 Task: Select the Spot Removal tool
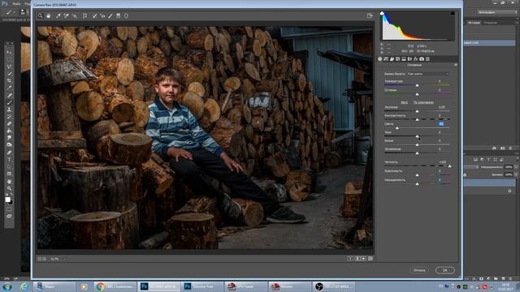[x=94, y=15]
